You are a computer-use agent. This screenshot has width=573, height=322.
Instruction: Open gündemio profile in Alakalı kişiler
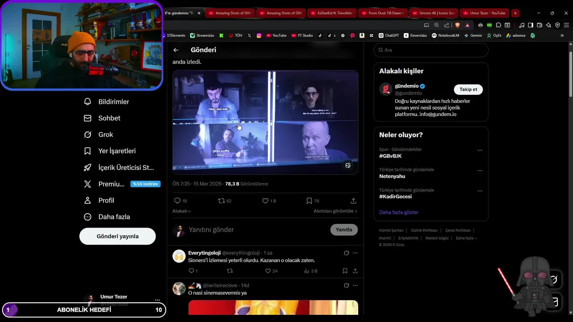pos(407,86)
